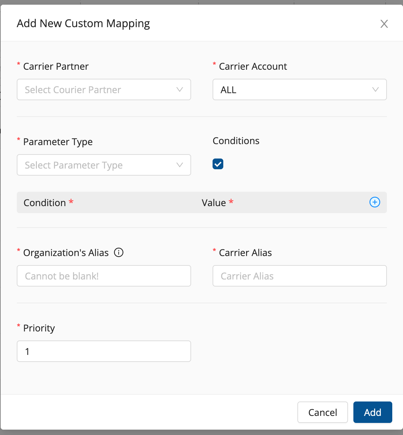Click the plus icon to add condition
The image size is (403, 435).
[375, 202]
